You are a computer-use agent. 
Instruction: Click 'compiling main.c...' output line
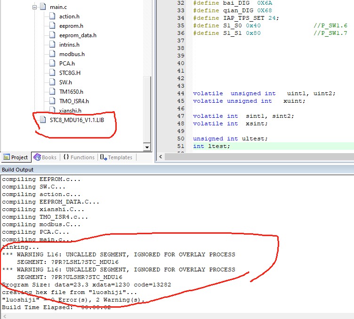coord(37,239)
